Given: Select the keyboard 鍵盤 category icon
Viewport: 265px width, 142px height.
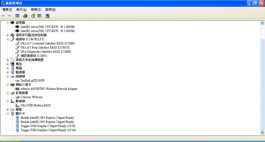Looking at the screenshot, I should pos(12,109).
